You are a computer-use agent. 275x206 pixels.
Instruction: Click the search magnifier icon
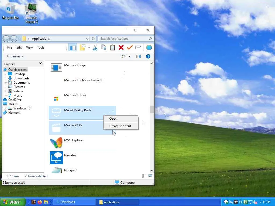point(150,39)
